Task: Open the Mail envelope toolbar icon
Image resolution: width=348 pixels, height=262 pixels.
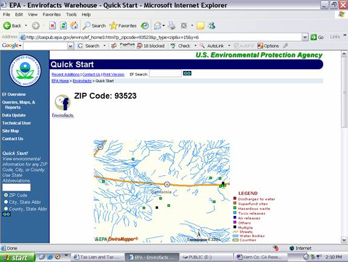Action: (x=157, y=26)
